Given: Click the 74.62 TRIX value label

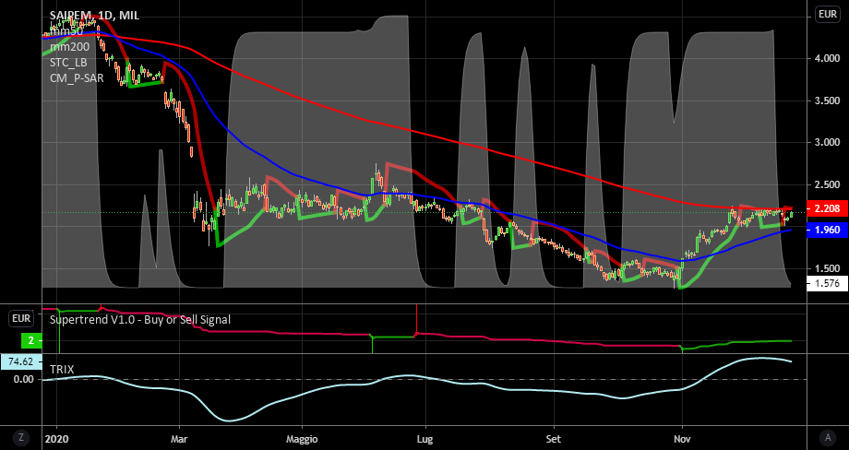Looking at the screenshot, I should click(21, 361).
